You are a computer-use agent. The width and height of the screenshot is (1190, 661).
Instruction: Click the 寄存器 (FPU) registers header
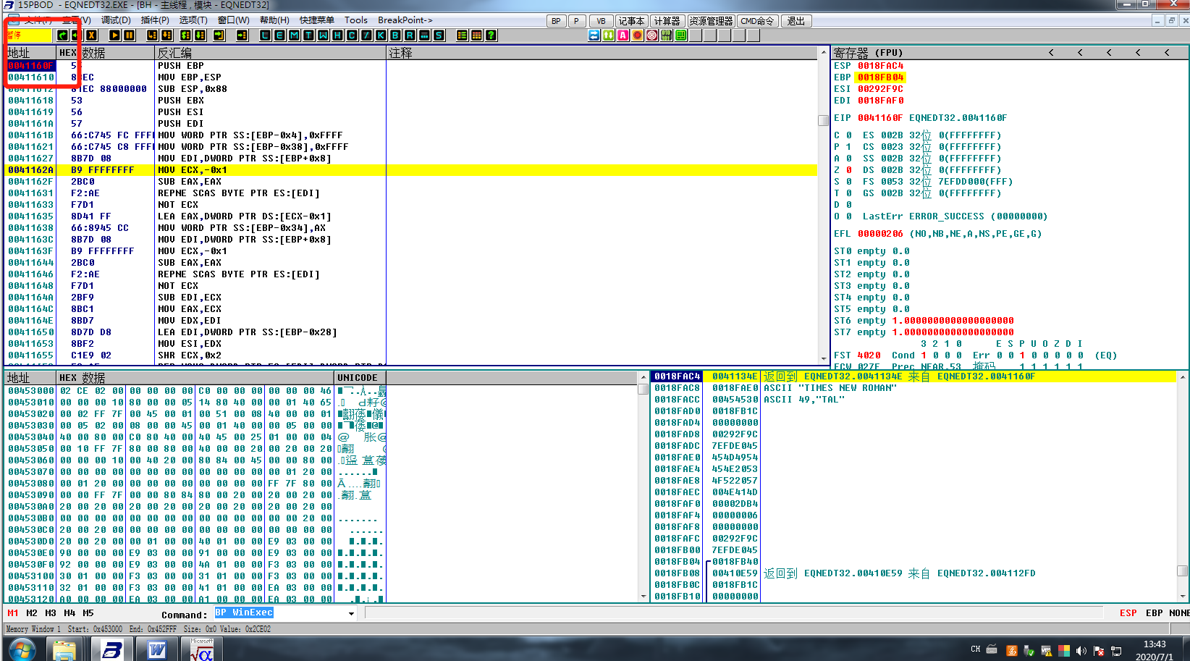tap(868, 53)
